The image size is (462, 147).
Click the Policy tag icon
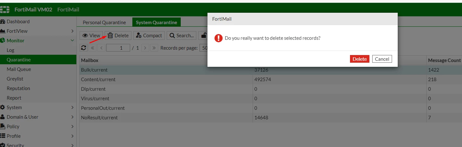coord(3,127)
